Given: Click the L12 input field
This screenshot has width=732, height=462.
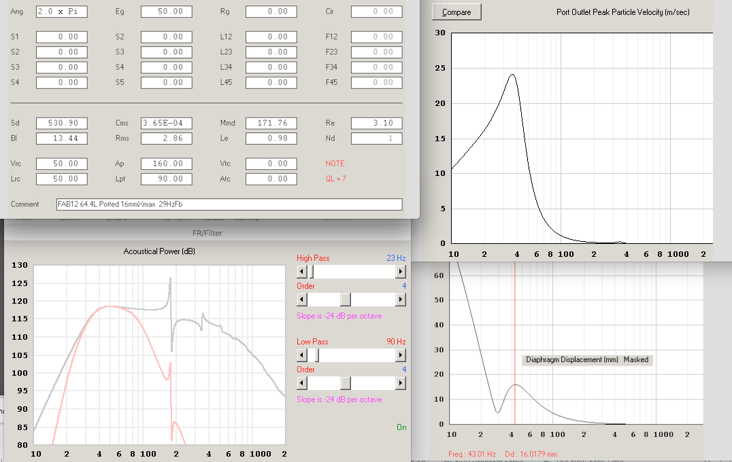Looking at the screenshot, I should [x=271, y=37].
